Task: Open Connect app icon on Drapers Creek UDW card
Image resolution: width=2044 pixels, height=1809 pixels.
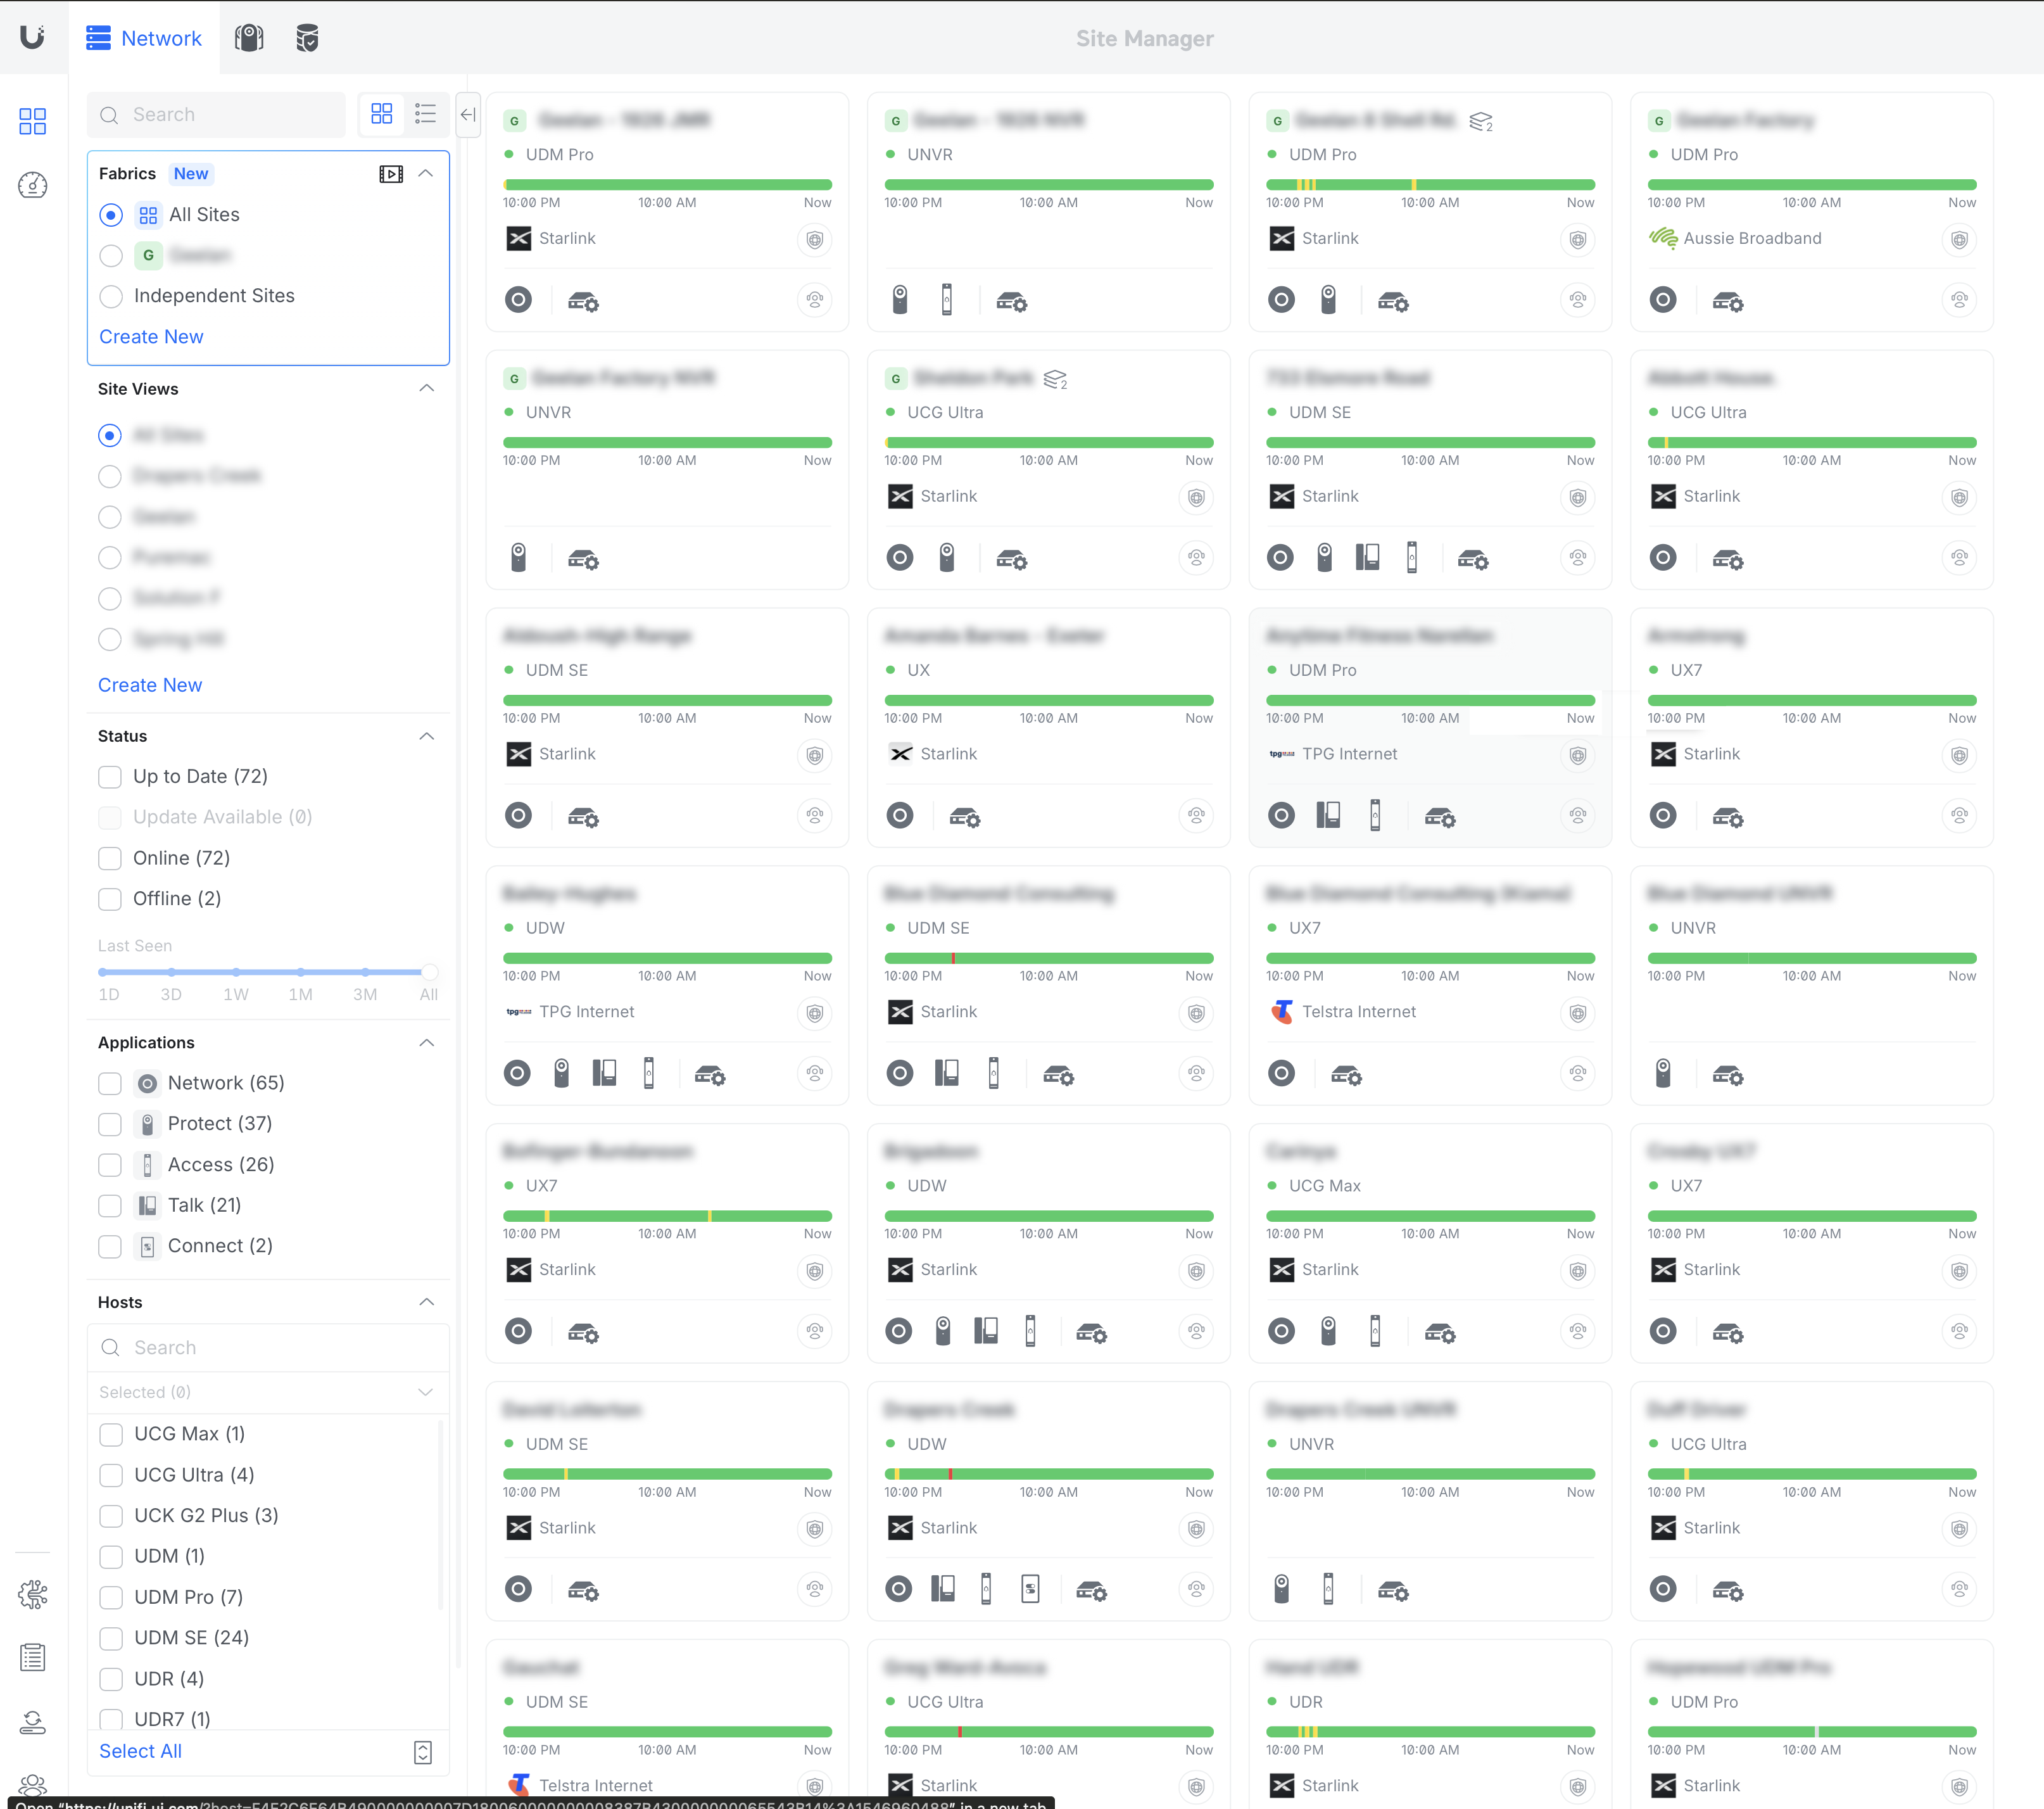Action: 1030,1589
